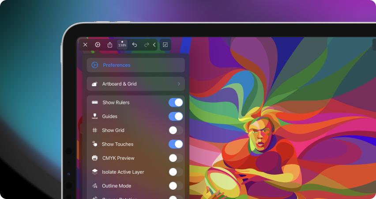Tap the selection checkbox icon in toolbar

coord(165,45)
